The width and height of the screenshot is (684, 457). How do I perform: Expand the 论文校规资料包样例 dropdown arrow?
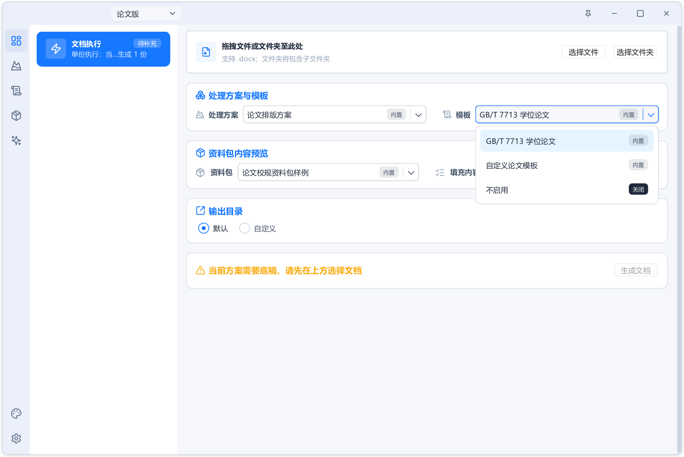click(411, 173)
